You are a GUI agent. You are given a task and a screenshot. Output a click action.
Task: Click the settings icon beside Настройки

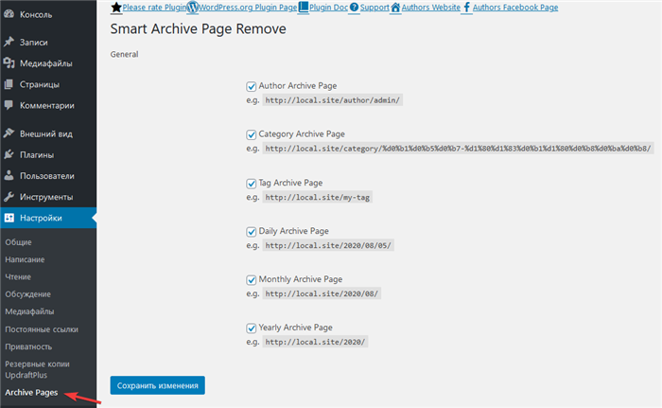pos(9,218)
